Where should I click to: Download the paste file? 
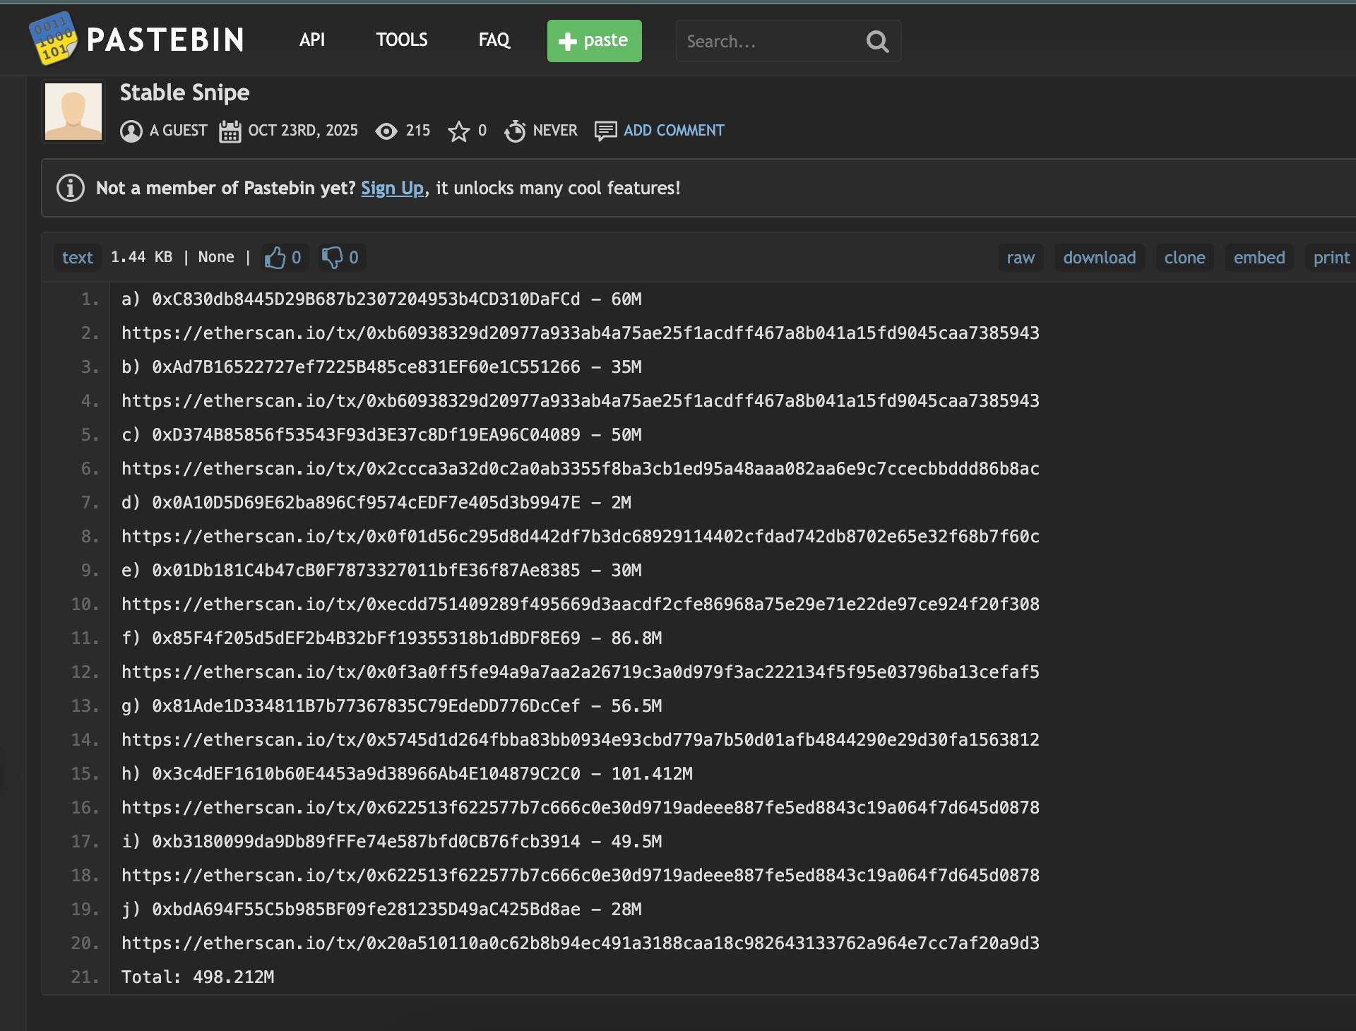[1100, 258]
